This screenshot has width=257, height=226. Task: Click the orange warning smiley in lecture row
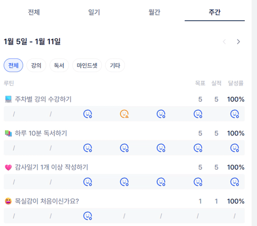coord(124,114)
